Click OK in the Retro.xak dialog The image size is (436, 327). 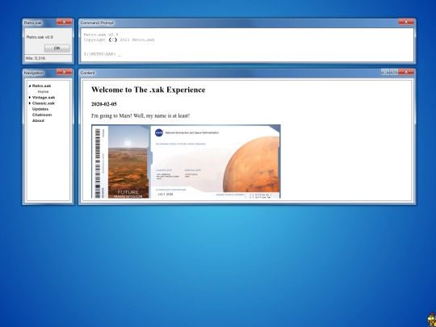coord(57,48)
